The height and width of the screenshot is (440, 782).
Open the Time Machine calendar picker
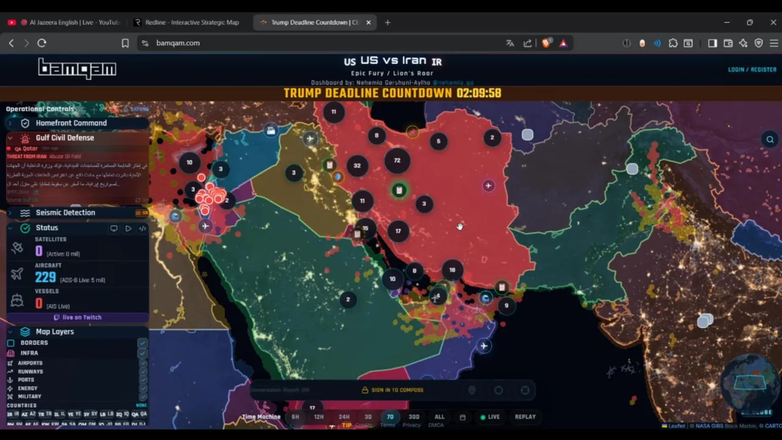tap(462, 417)
